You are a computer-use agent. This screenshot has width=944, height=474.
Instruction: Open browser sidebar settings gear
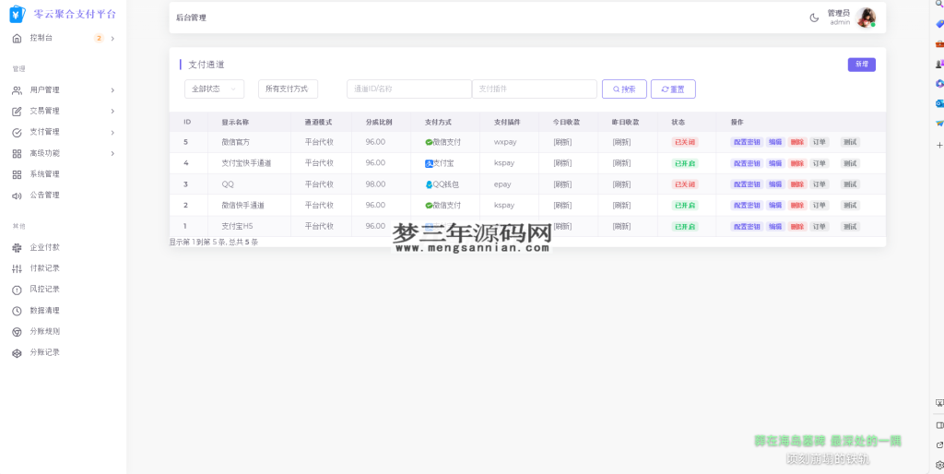click(939, 465)
